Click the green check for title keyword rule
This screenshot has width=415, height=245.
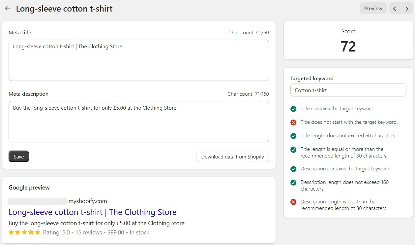pyautogui.click(x=293, y=109)
